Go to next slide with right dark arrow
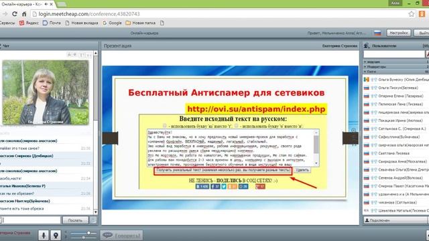 tap(350, 138)
